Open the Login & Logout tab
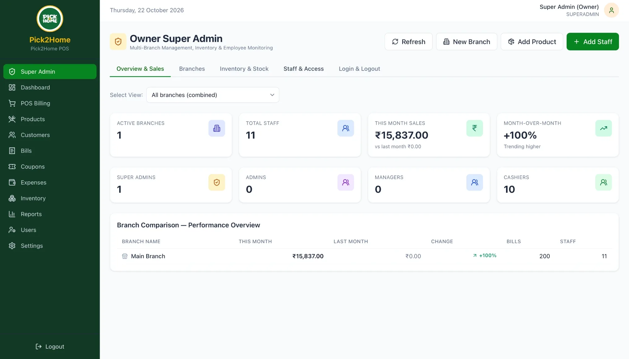Image resolution: width=629 pixels, height=359 pixels. [x=359, y=69]
